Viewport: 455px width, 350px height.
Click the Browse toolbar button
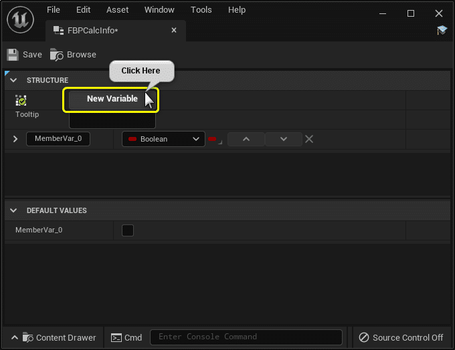pyautogui.click(x=73, y=55)
